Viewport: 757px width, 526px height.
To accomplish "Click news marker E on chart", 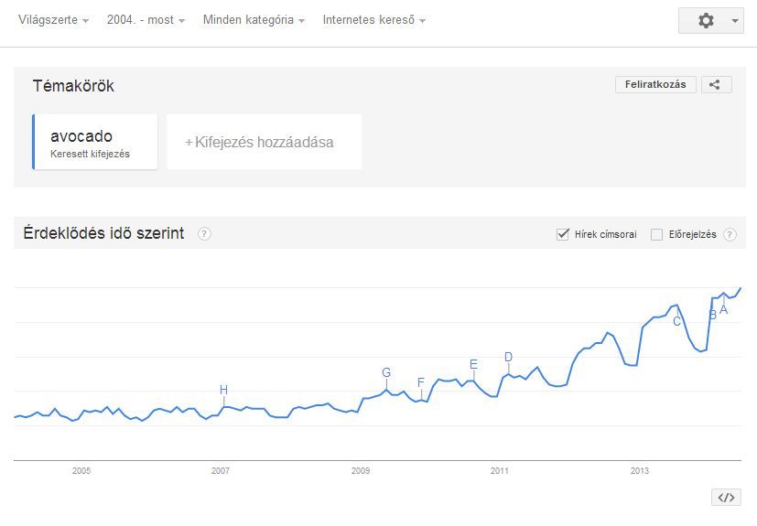I will click(x=473, y=364).
